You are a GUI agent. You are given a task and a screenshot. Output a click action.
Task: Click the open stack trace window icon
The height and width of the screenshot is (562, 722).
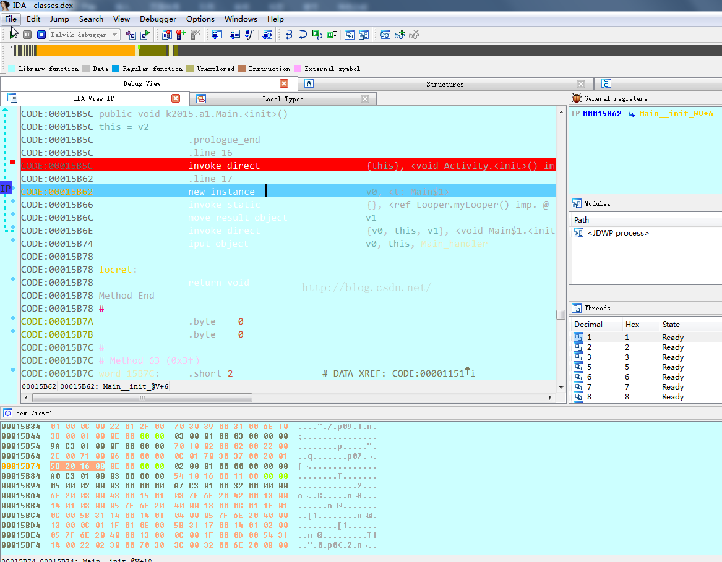pyautogui.click(x=217, y=35)
